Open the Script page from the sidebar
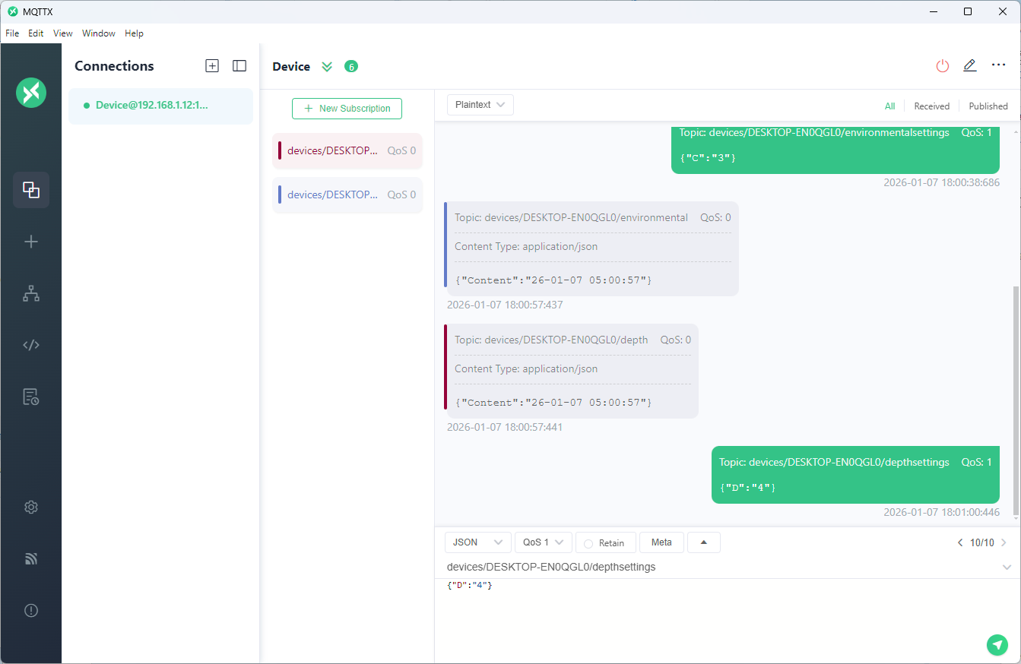1021x664 pixels. (x=31, y=345)
